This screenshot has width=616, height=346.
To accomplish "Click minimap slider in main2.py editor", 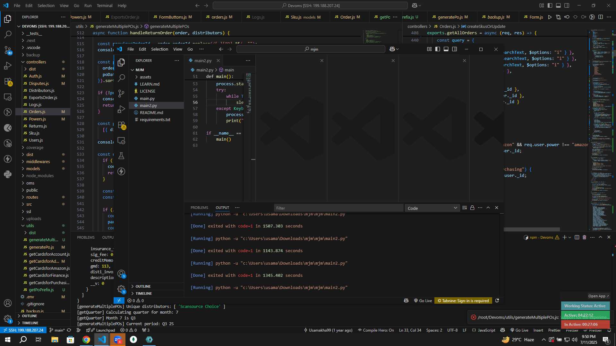I will point(248,93).
